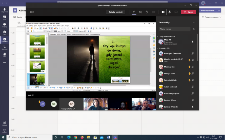Show participants panel from meeting toolbar
Screen dimensions: 225x140
point(134,12)
